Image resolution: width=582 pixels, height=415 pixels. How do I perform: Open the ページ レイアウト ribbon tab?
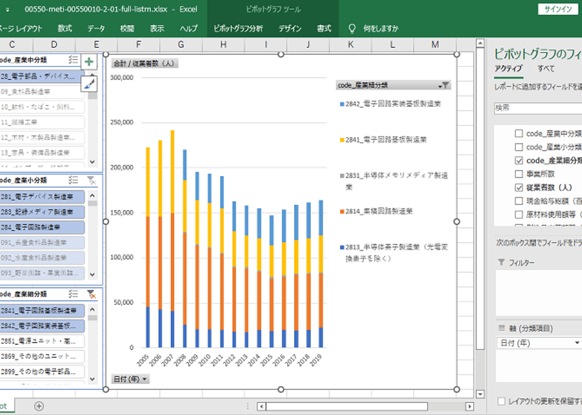pos(21,28)
